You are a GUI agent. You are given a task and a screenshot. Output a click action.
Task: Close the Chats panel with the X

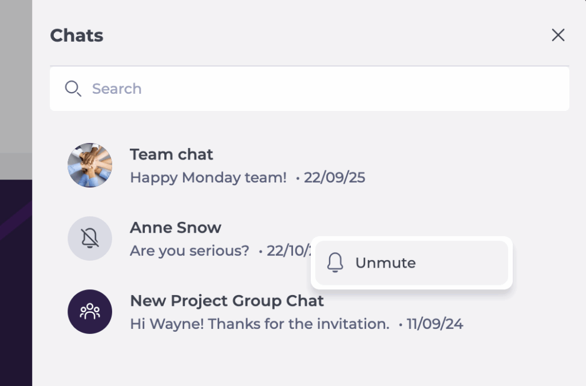coord(558,35)
